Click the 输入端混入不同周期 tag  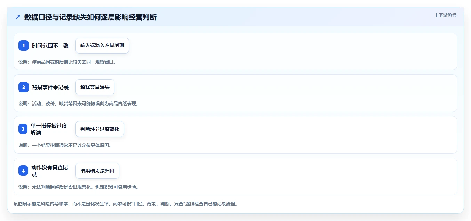(102, 46)
